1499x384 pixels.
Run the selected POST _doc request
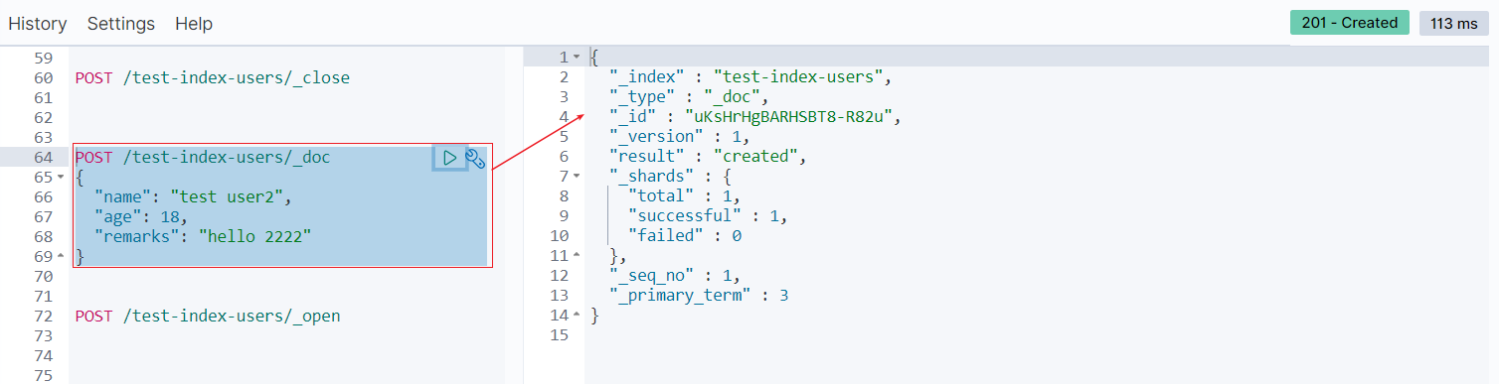click(449, 157)
